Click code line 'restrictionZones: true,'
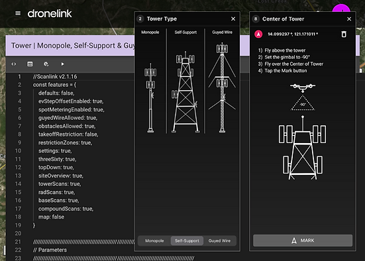This screenshot has width=365, height=261. pos(65,142)
